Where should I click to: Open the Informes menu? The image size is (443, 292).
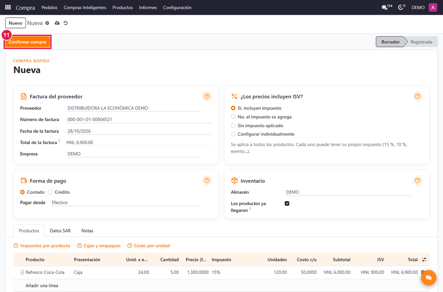pos(148,7)
